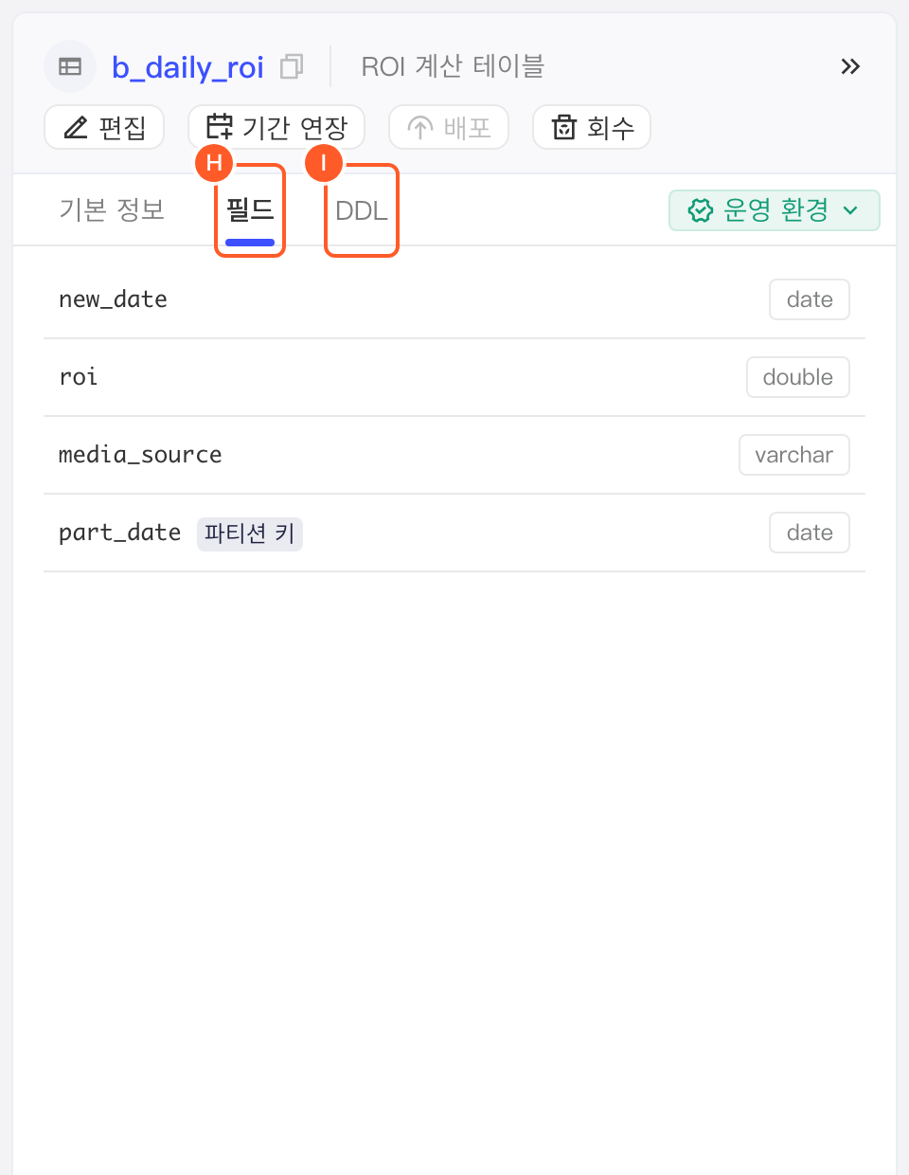Select the media_source field name

pyautogui.click(x=140, y=455)
